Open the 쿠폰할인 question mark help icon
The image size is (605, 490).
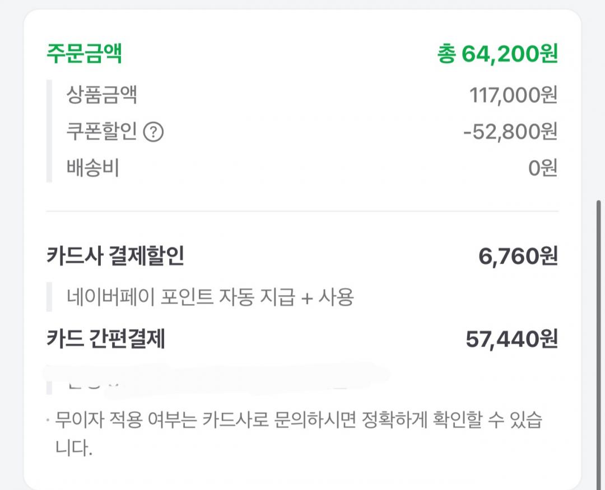(x=153, y=132)
